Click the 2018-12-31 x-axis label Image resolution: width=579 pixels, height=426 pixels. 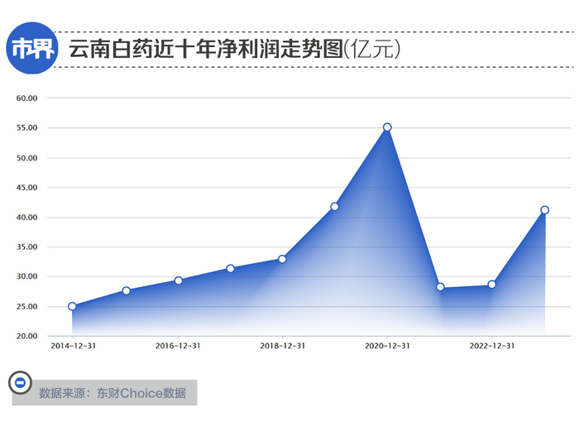point(283,346)
